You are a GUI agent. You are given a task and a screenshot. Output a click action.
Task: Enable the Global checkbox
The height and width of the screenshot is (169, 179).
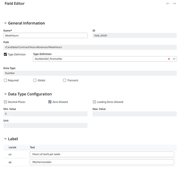pyautogui.click(x=35, y=80)
